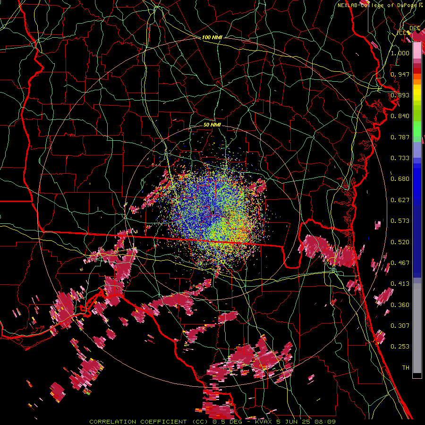
Task: Click the 1.000 legend value
Action: (x=400, y=53)
